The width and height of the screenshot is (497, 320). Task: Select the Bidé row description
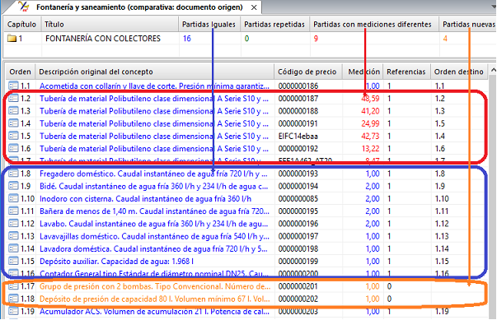(154, 186)
